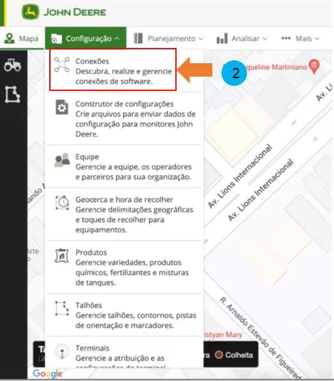Choose Geocerca e hora de recolher
This screenshot has width=334, height=381.
(124, 215)
